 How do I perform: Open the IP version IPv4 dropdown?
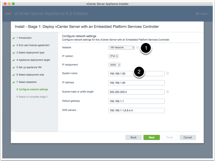tap(114, 56)
